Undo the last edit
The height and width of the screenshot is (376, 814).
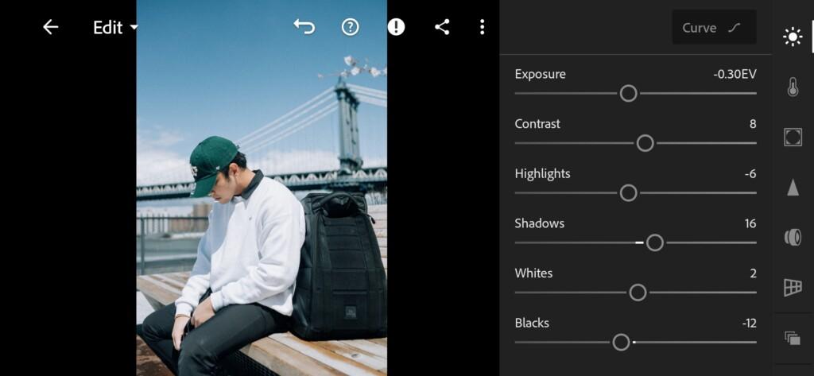304,26
